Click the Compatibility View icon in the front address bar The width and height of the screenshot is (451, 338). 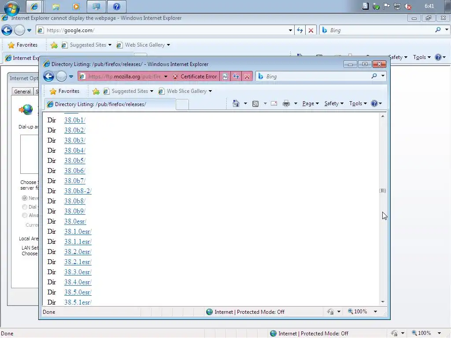[x=225, y=77]
